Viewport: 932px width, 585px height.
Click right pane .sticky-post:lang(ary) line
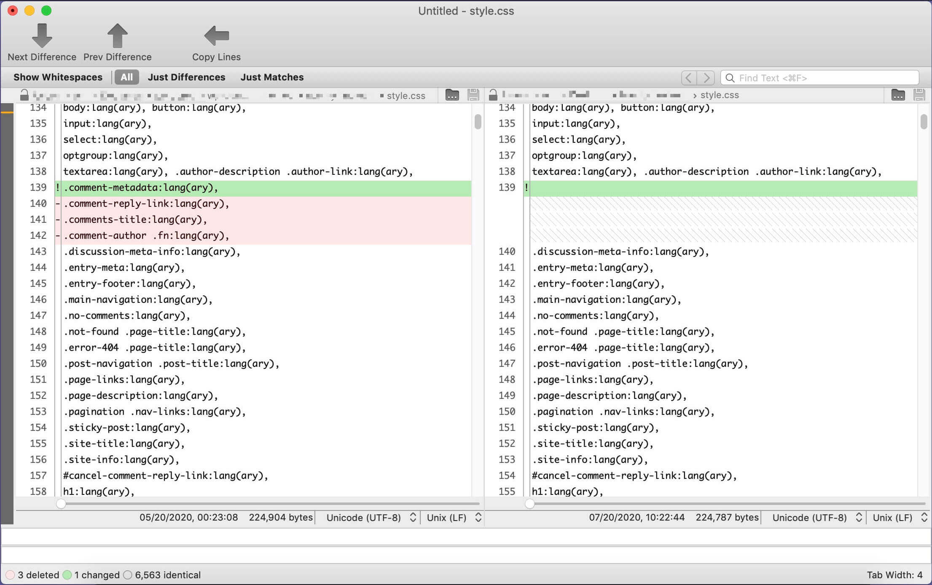[x=595, y=427]
